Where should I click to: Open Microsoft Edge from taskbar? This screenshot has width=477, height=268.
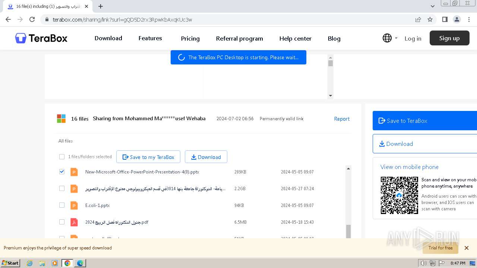point(80,263)
